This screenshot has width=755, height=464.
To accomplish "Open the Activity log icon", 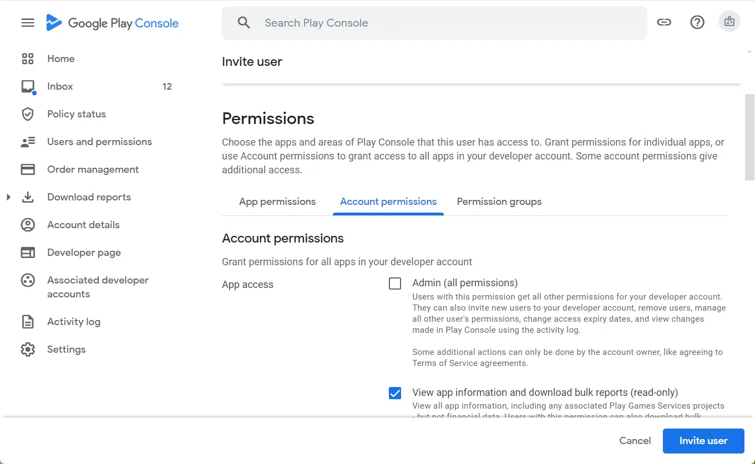I will click(28, 322).
